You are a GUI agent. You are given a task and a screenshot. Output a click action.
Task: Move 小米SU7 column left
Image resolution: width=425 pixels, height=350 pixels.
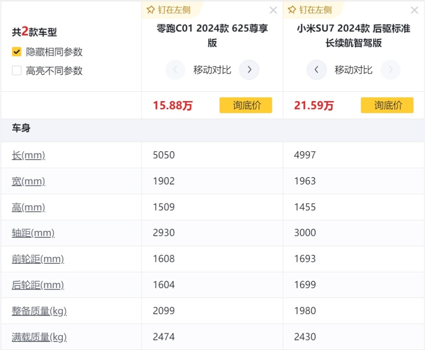coord(317,70)
